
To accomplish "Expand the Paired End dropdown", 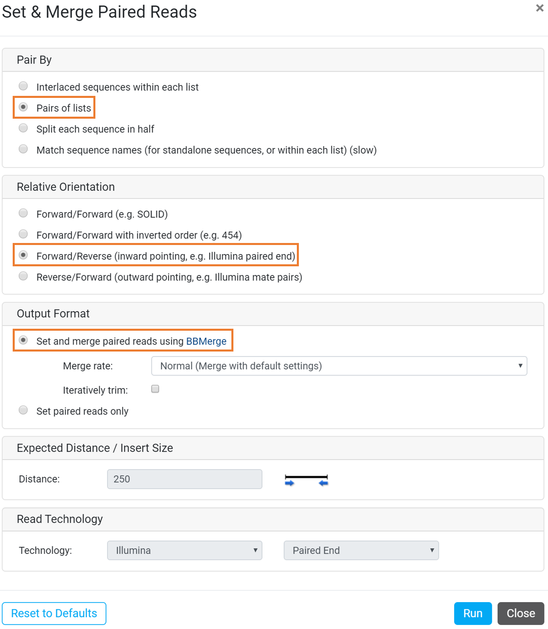I will click(x=361, y=550).
